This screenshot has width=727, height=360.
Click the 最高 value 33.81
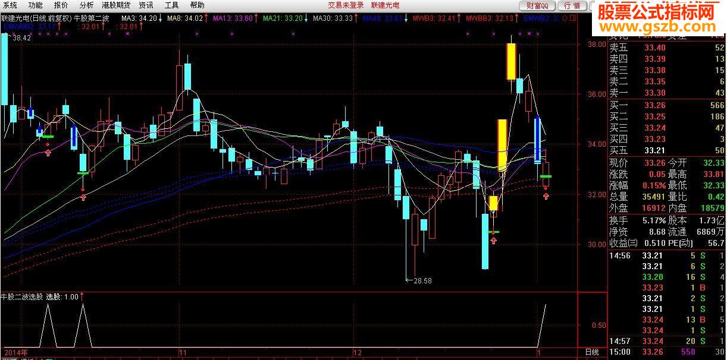(714, 174)
